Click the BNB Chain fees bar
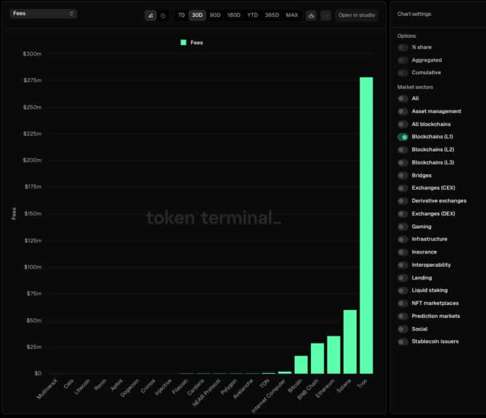Viewport: 486px width, 418px height. pos(317,358)
